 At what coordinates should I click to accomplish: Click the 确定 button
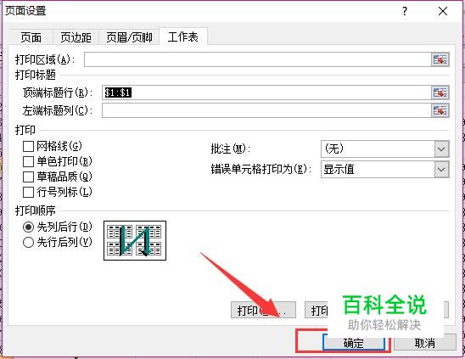point(354,343)
